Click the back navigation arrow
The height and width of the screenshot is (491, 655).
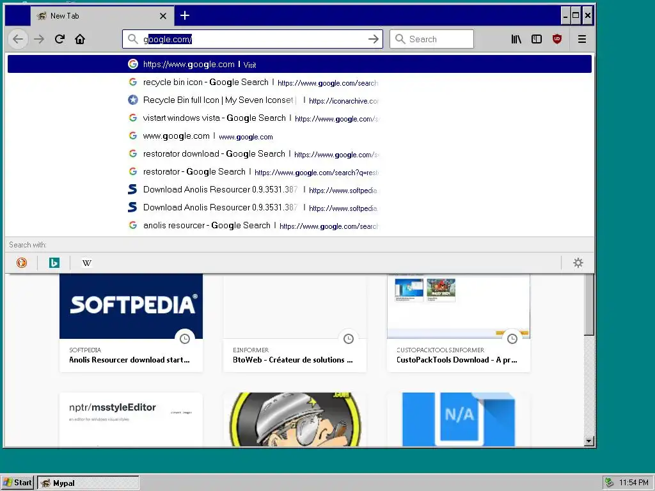[x=18, y=39]
